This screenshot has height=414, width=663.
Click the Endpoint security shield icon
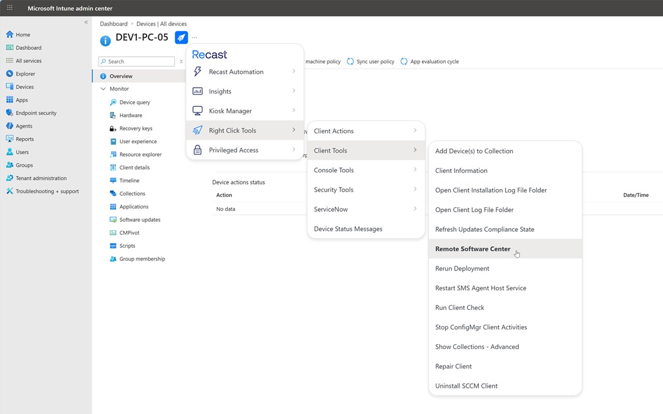click(x=9, y=113)
